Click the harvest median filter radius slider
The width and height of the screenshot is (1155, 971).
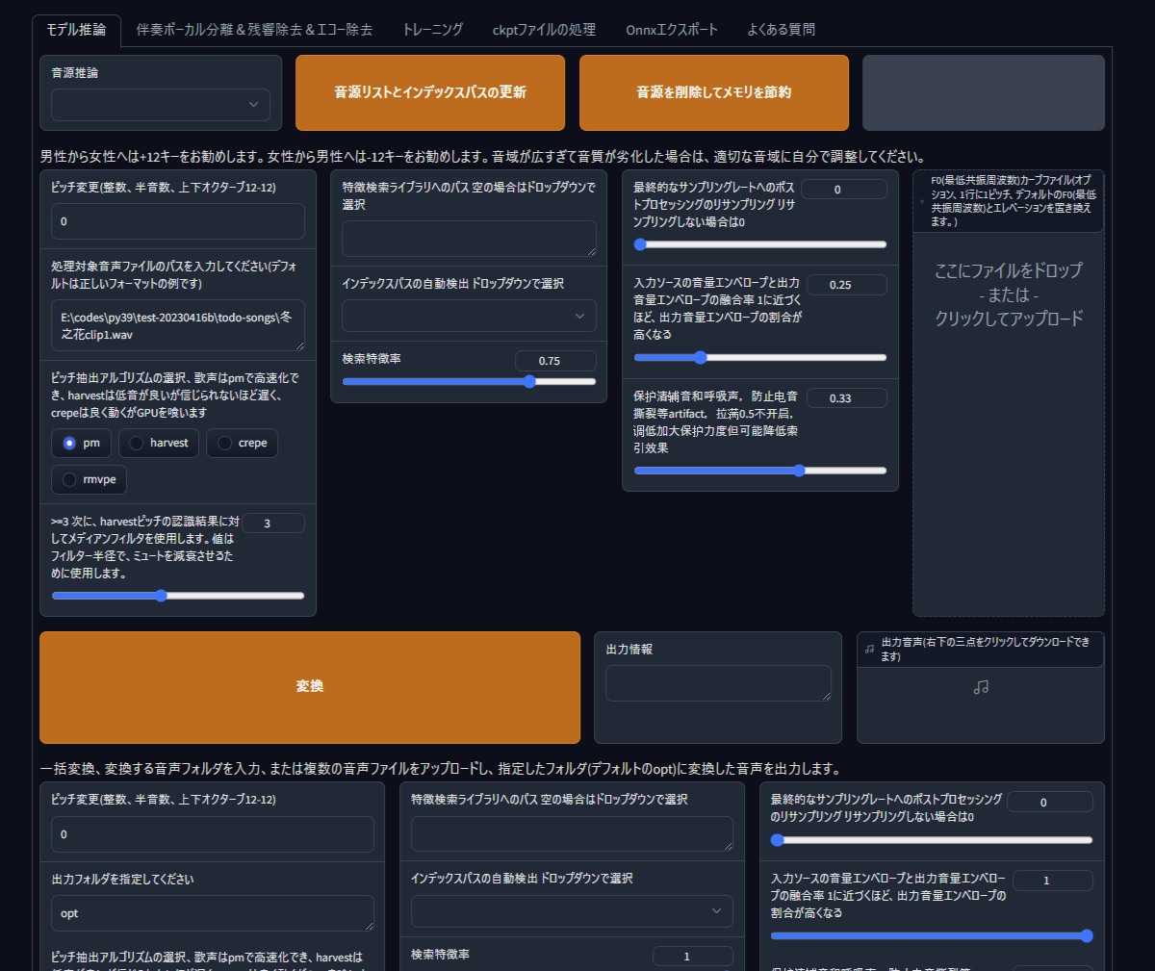pos(178,596)
